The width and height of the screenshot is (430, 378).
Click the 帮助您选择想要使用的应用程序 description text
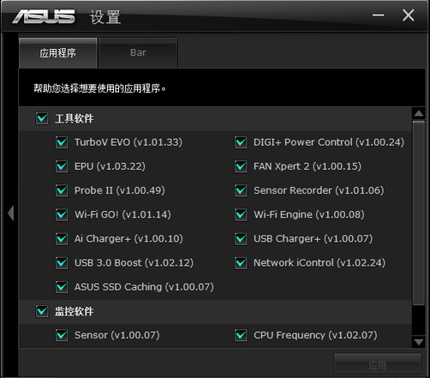pos(99,88)
